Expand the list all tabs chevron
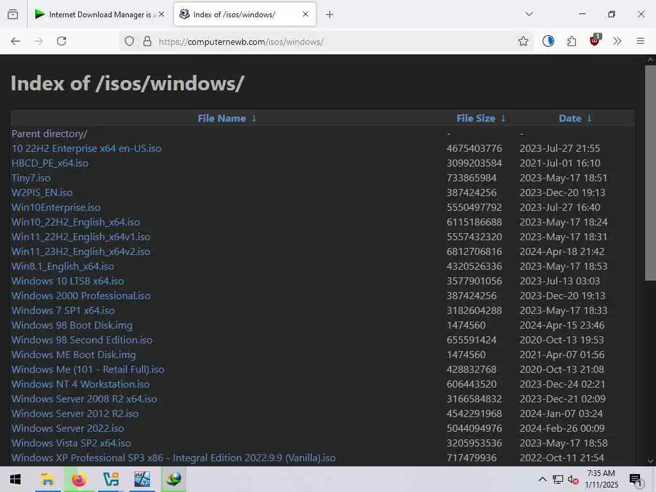656x492 pixels. pos(529,14)
